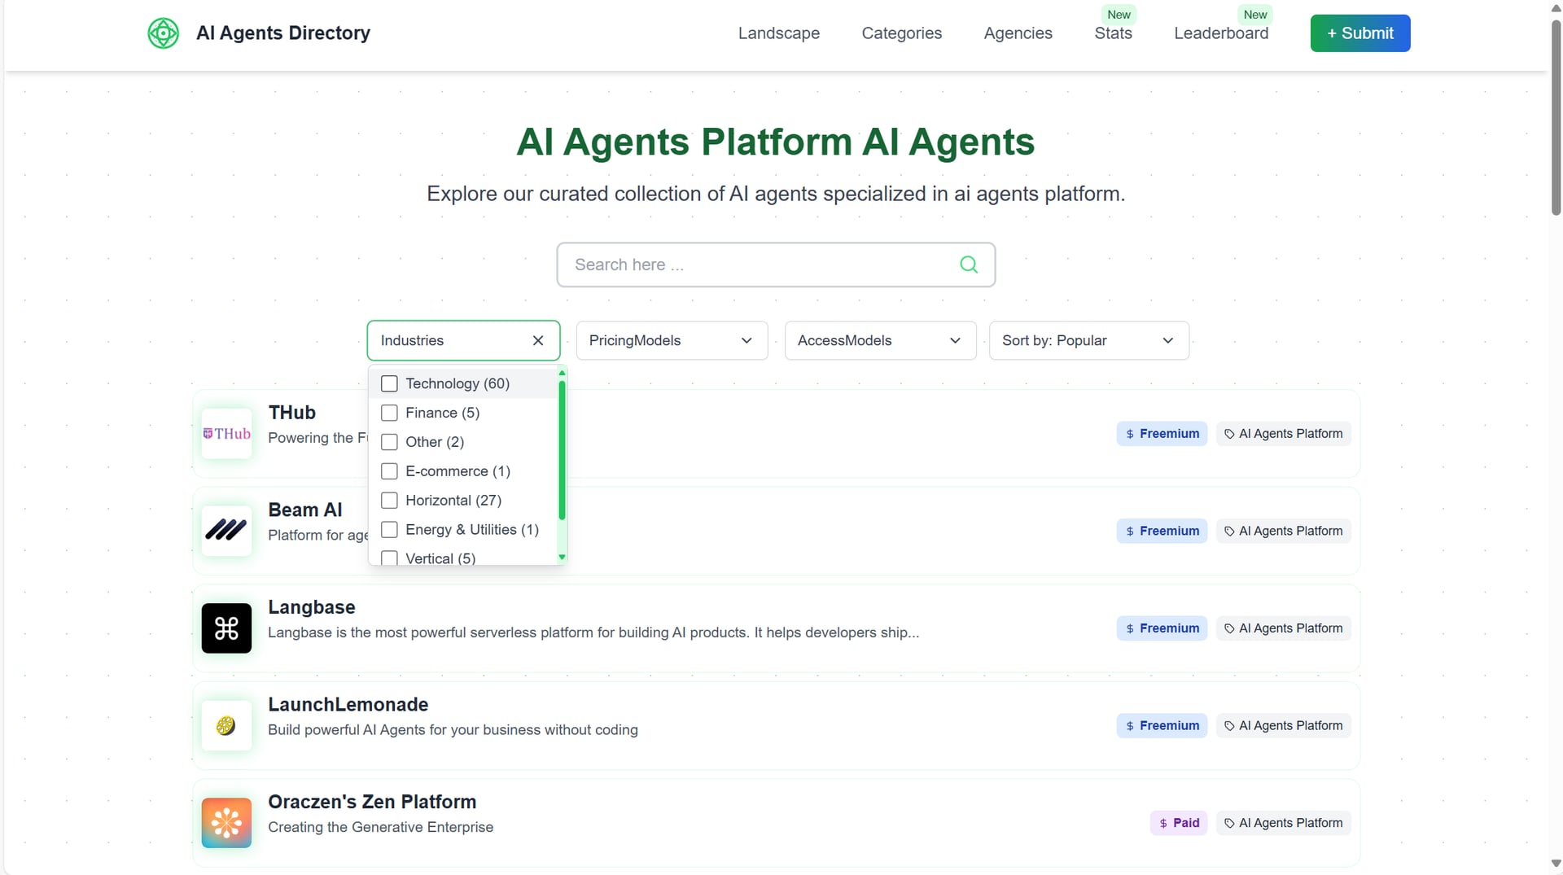Open the Oraczen's Zen Platform listing title

point(372,802)
